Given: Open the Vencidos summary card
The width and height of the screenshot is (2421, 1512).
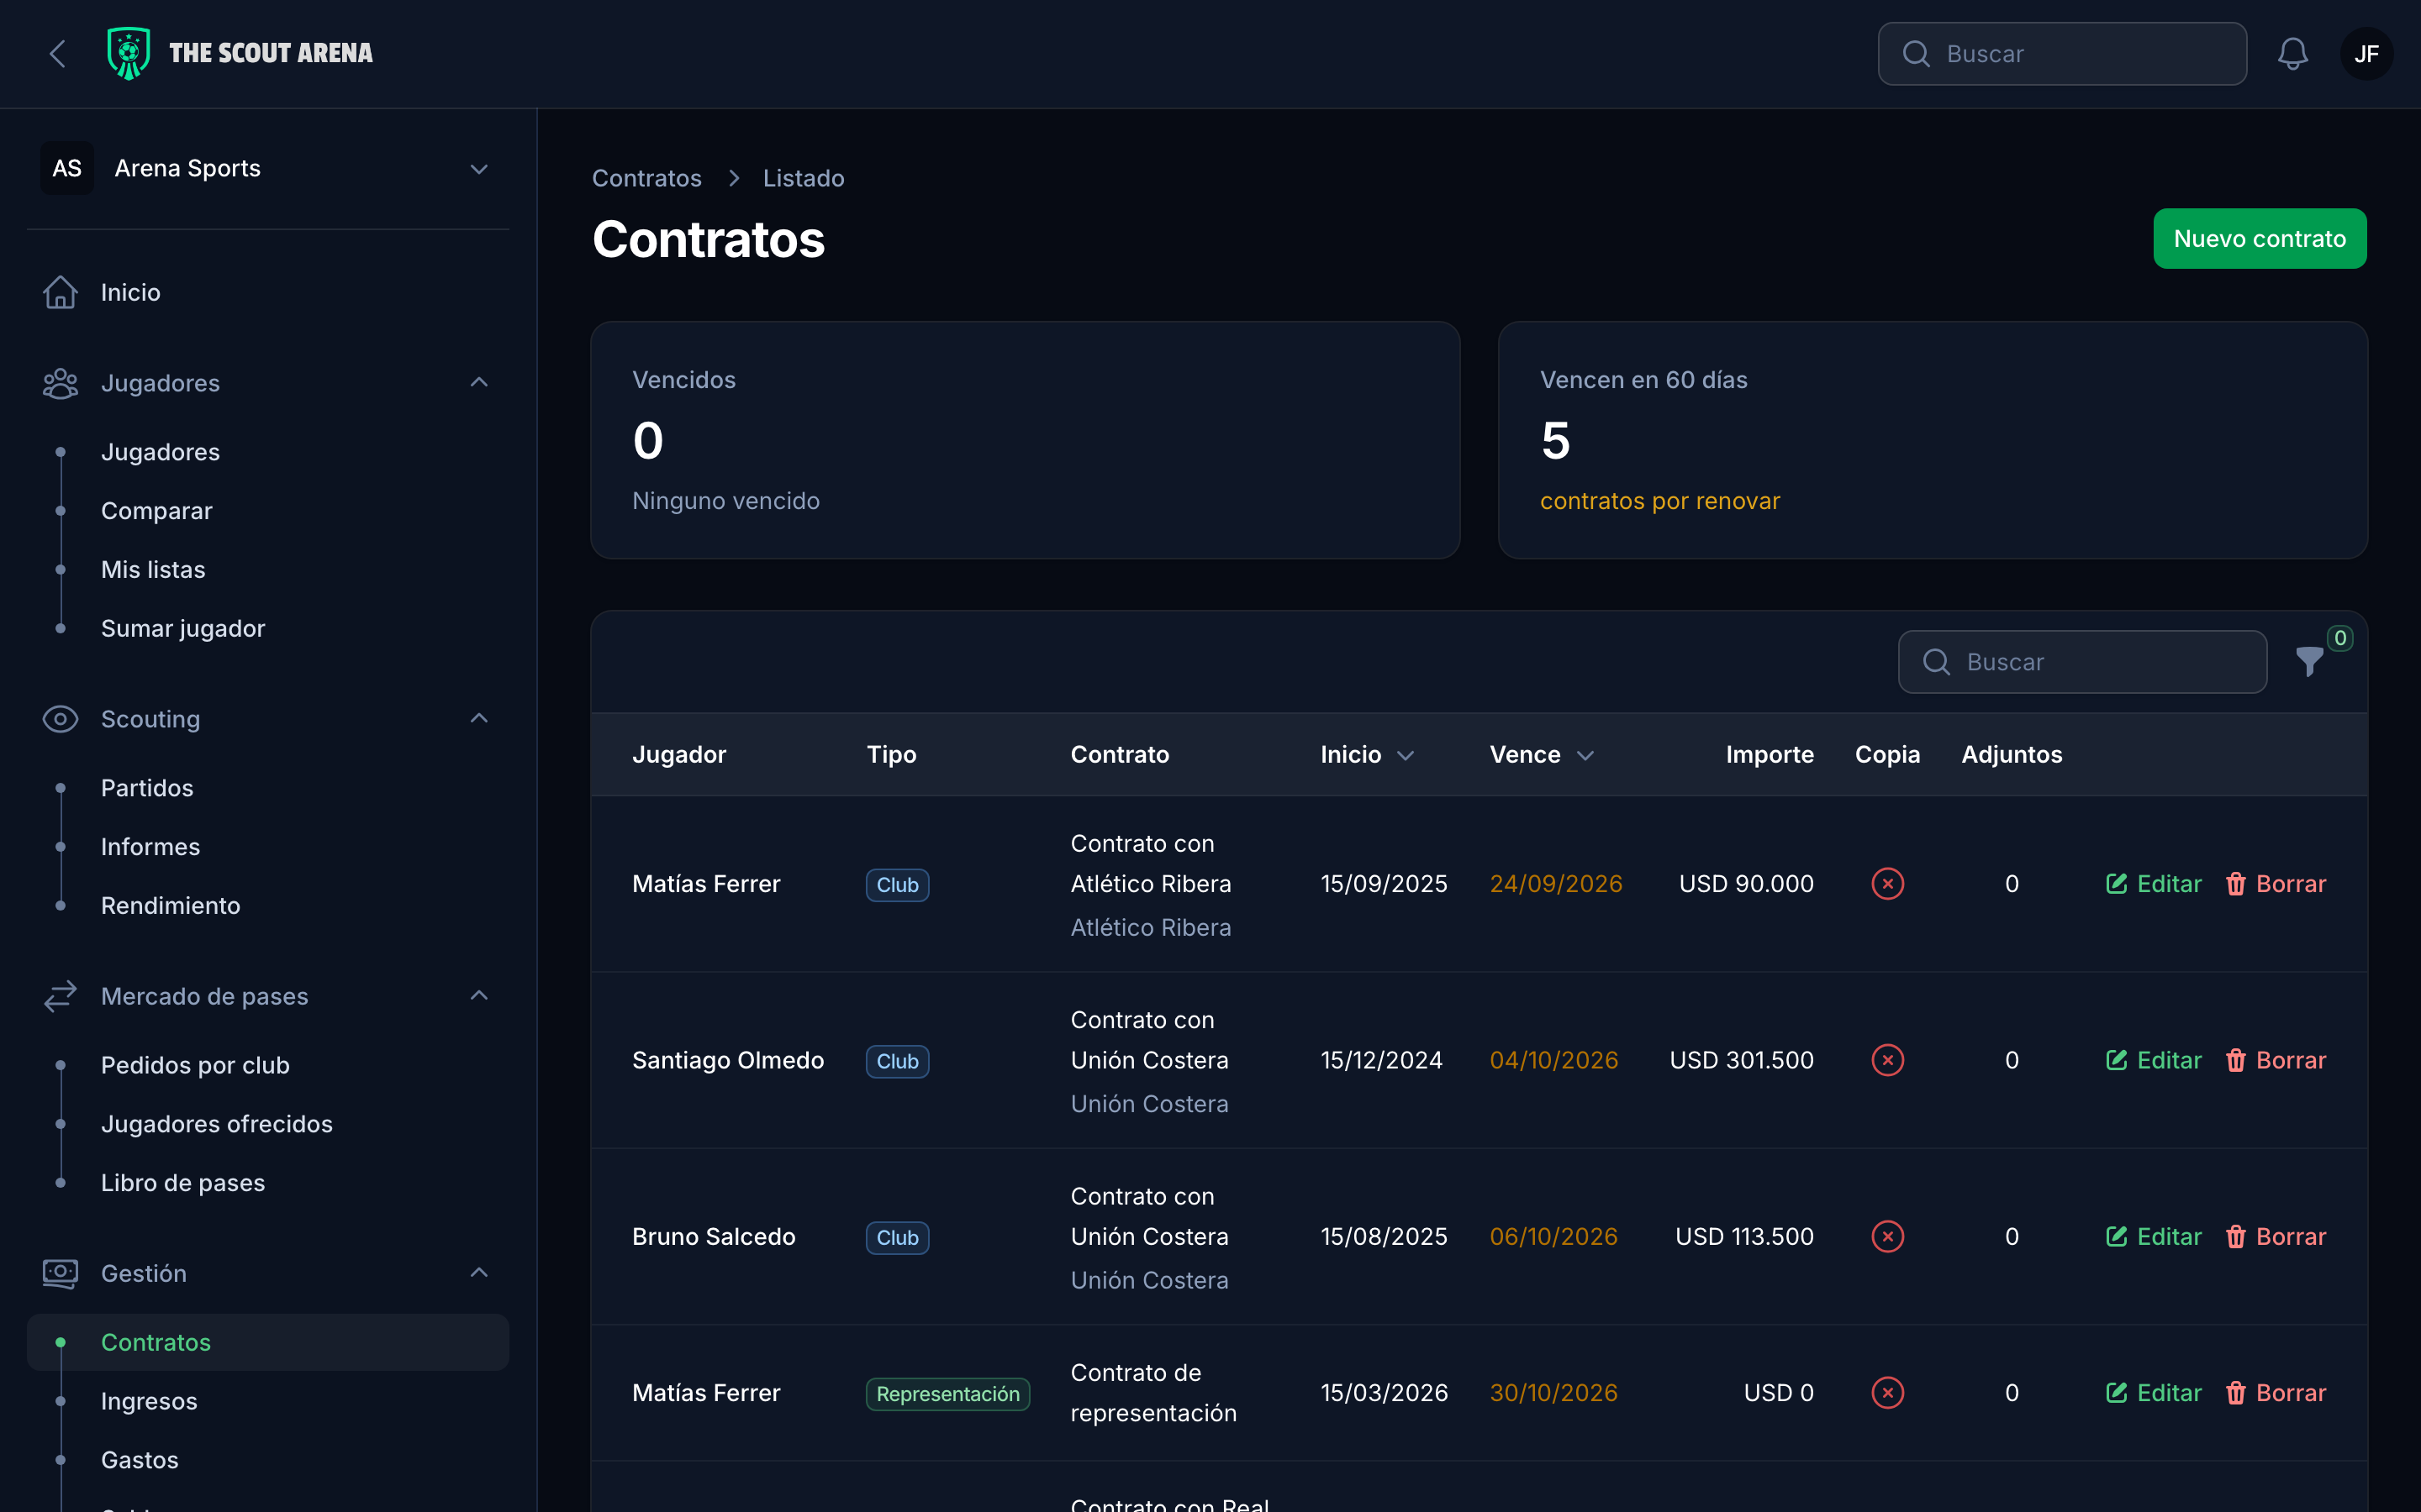Looking at the screenshot, I should click(1026, 440).
